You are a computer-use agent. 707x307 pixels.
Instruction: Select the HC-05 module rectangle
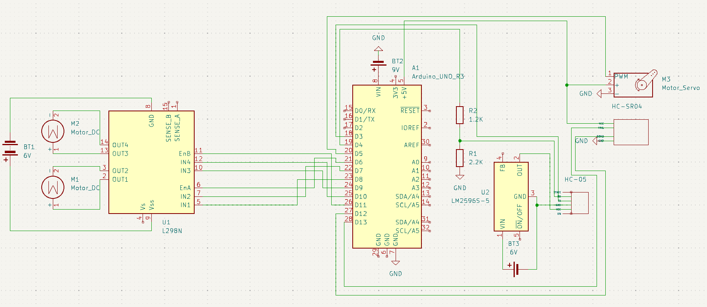580,203
